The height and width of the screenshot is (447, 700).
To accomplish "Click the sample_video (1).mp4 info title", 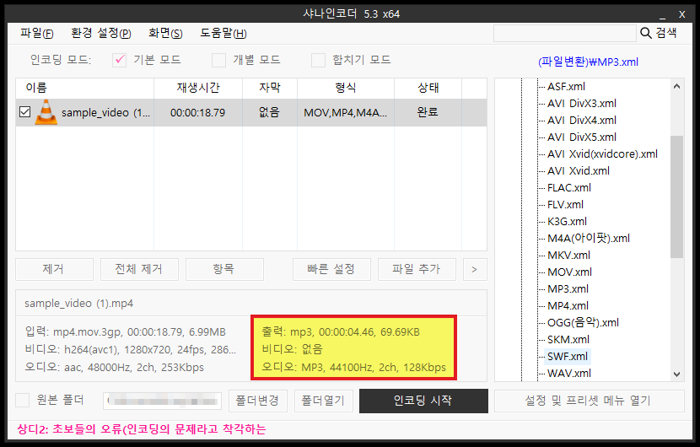I will pyautogui.click(x=78, y=304).
